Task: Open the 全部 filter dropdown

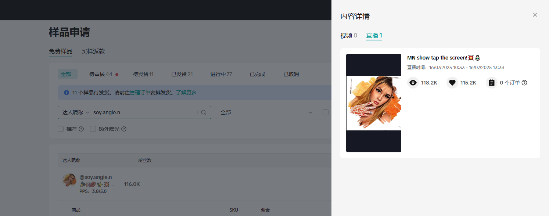Action: [x=267, y=112]
